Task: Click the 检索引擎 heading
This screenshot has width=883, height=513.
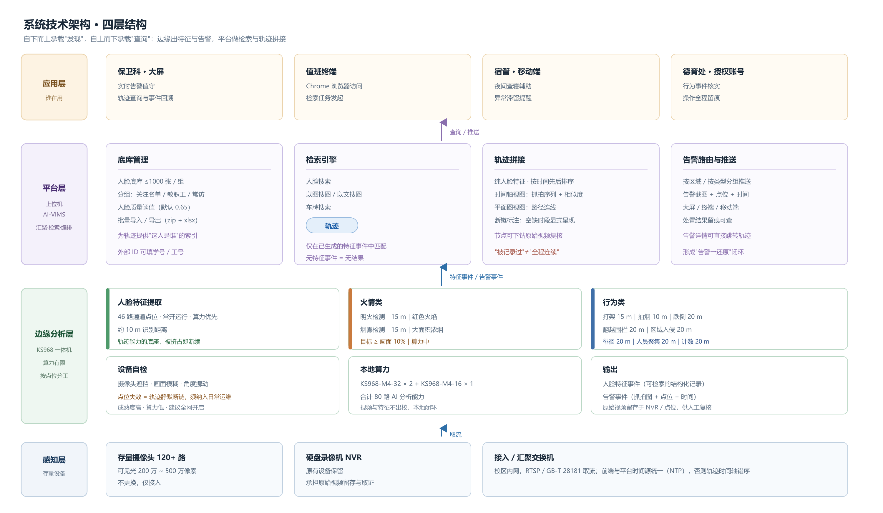Action: pos(321,160)
